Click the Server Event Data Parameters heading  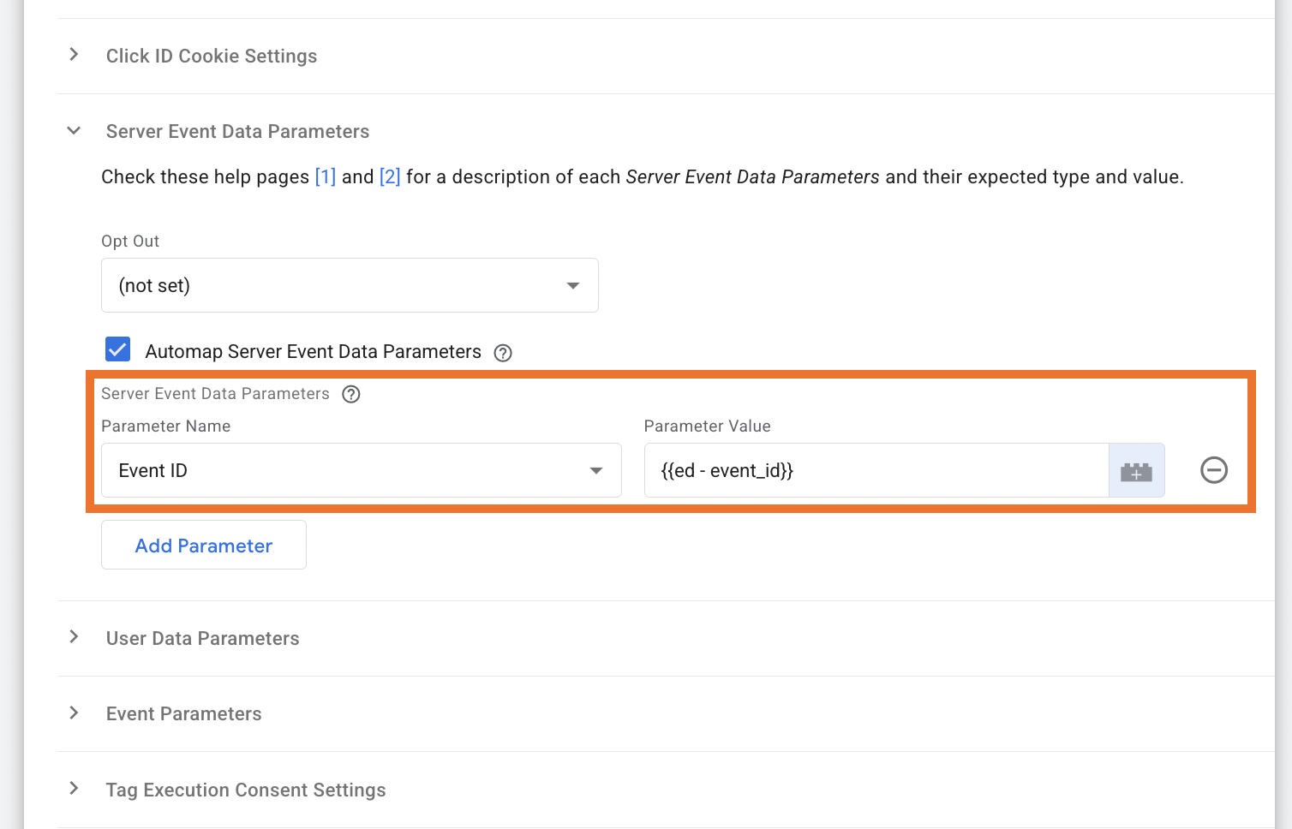coord(237,131)
